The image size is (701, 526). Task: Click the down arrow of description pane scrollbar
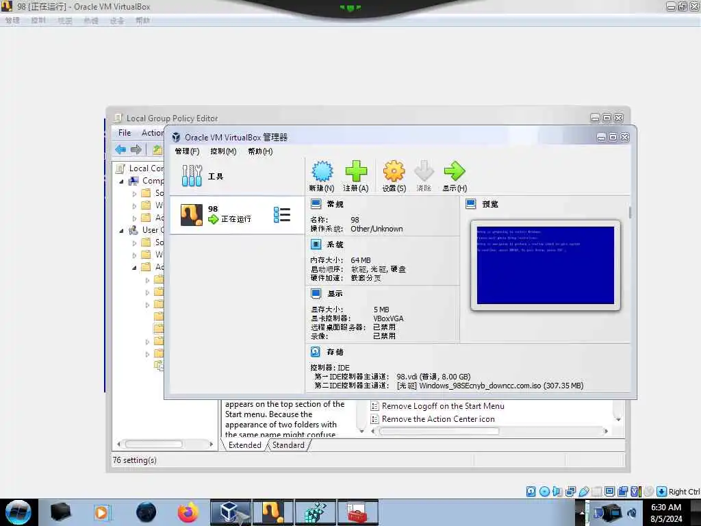click(x=361, y=431)
